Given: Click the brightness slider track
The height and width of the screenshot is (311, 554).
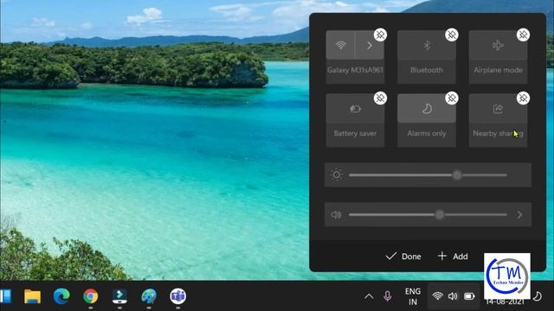Looking at the screenshot, I should click(x=428, y=175).
